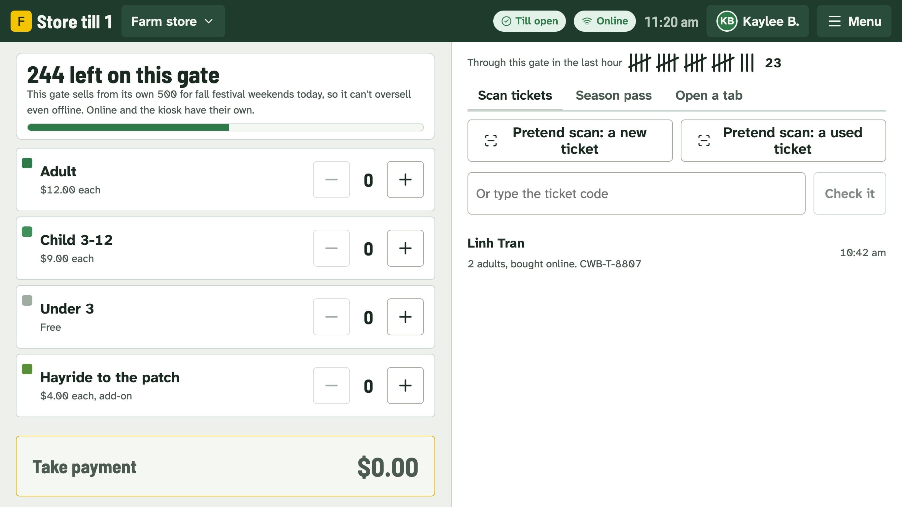The image size is (902, 507).
Task: Add one Under 3 ticket with plus
Action: (405, 317)
